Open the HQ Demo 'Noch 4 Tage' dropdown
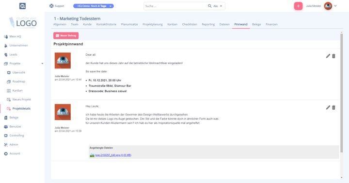 point(94,6)
